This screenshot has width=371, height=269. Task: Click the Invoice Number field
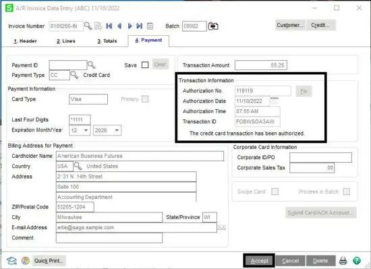point(66,26)
